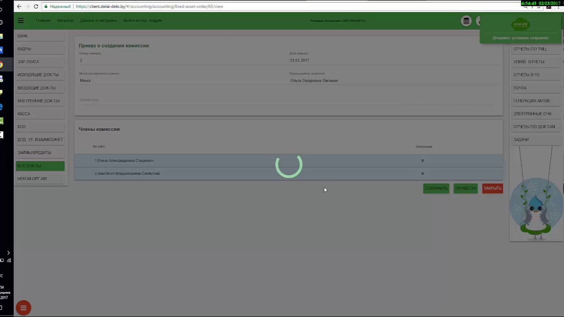Click the browser forward arrow
The width and height of the screenshot is (564, 317).
point(27,7)
